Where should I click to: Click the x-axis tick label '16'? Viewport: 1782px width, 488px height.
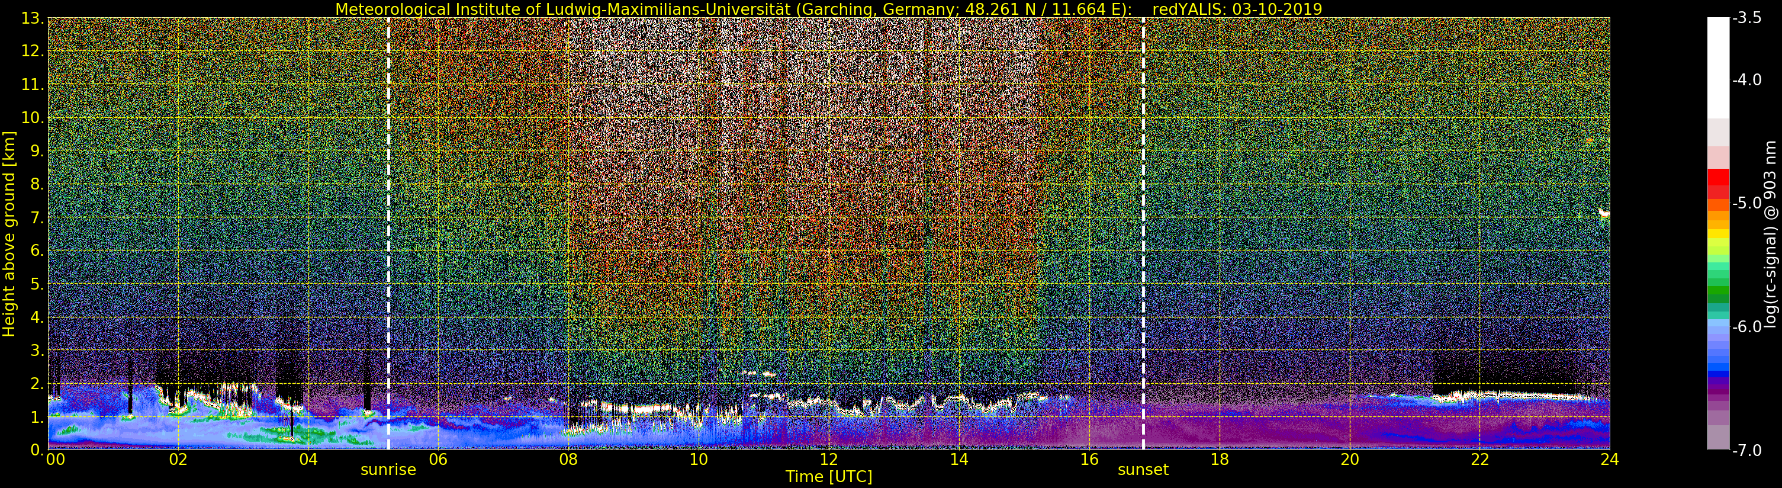(1089, 459)
